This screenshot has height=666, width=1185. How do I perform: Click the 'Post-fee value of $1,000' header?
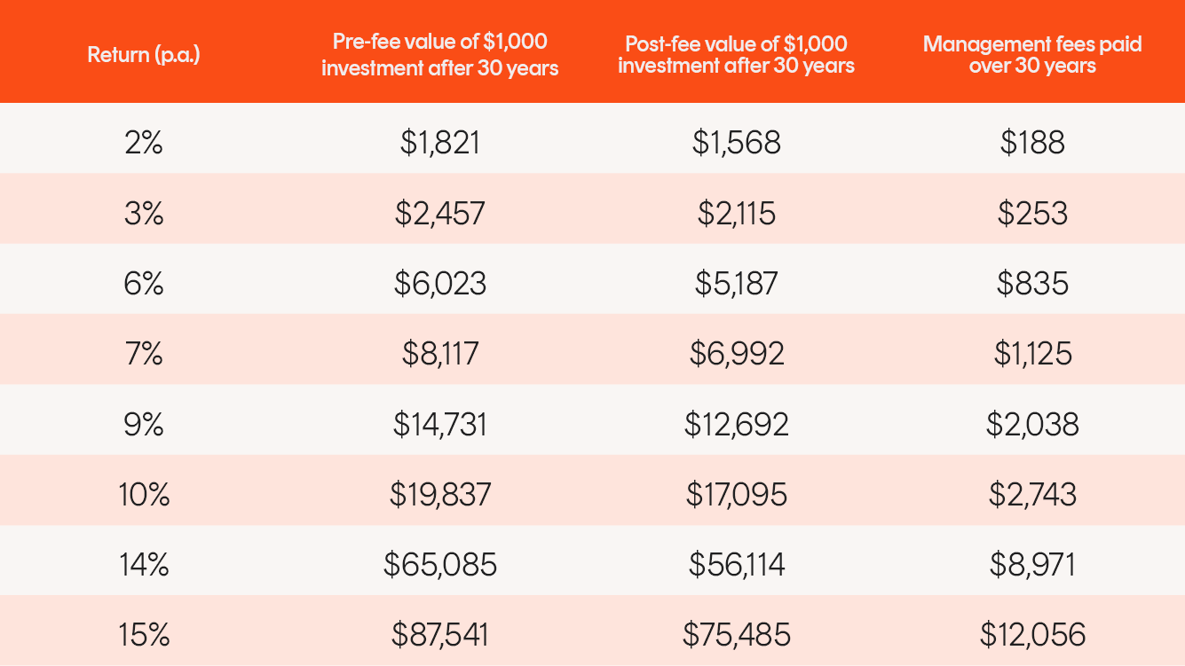coord(737,55)
